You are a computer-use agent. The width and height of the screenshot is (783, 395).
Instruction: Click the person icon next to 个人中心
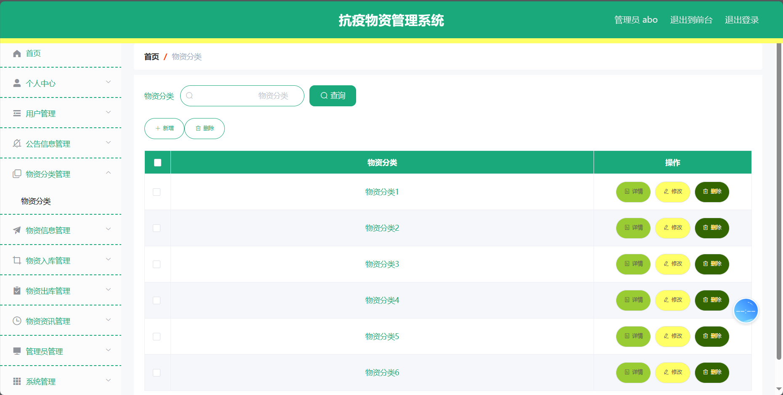click(17, 83)
